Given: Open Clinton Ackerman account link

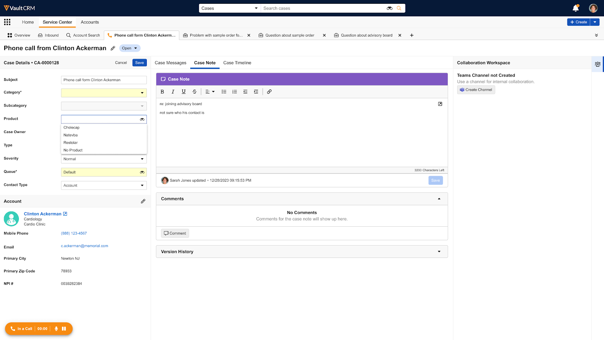Looking at the screenshot, I should click(42, 214).
